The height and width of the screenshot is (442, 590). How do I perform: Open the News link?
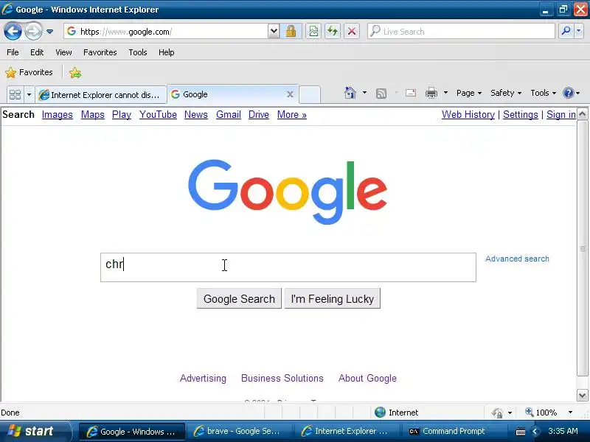click(x=196, y=115)
